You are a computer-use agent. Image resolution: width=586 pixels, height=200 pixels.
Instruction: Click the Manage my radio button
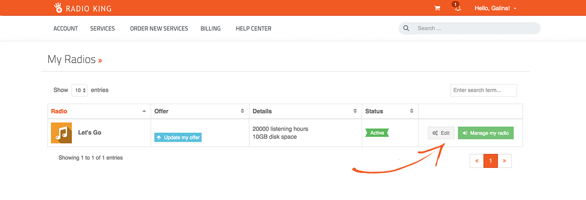(486, 133)
